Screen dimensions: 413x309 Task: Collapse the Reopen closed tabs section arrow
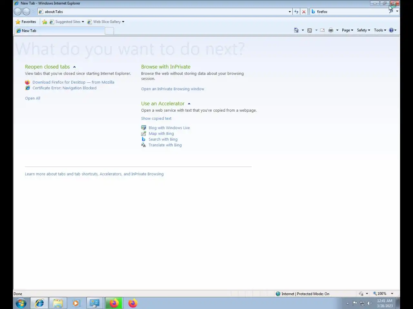coord(74,67)
